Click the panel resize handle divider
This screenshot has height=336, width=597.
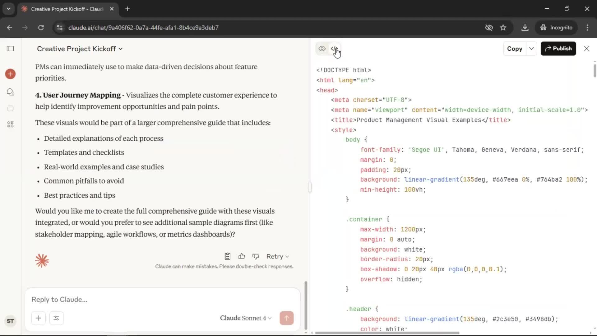[310, 187]
